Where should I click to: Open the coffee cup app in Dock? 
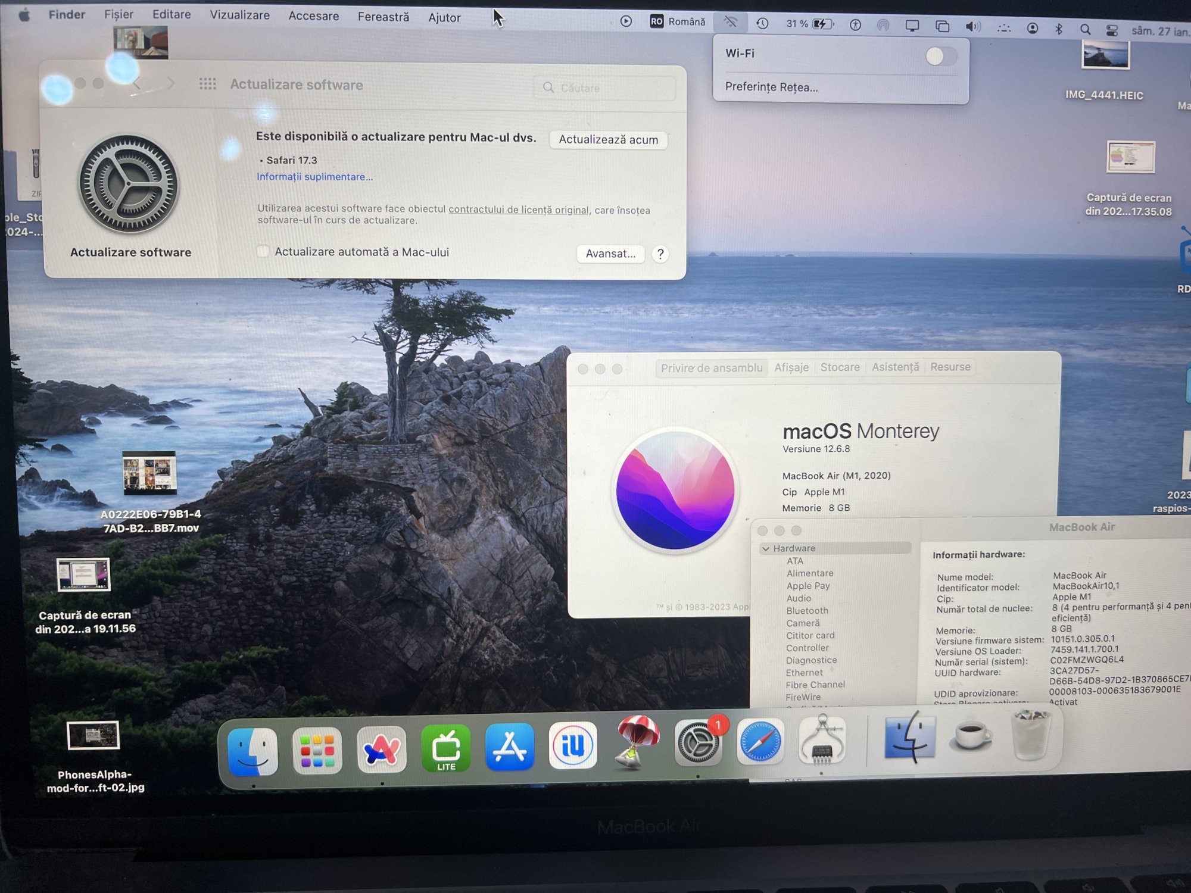971,736
